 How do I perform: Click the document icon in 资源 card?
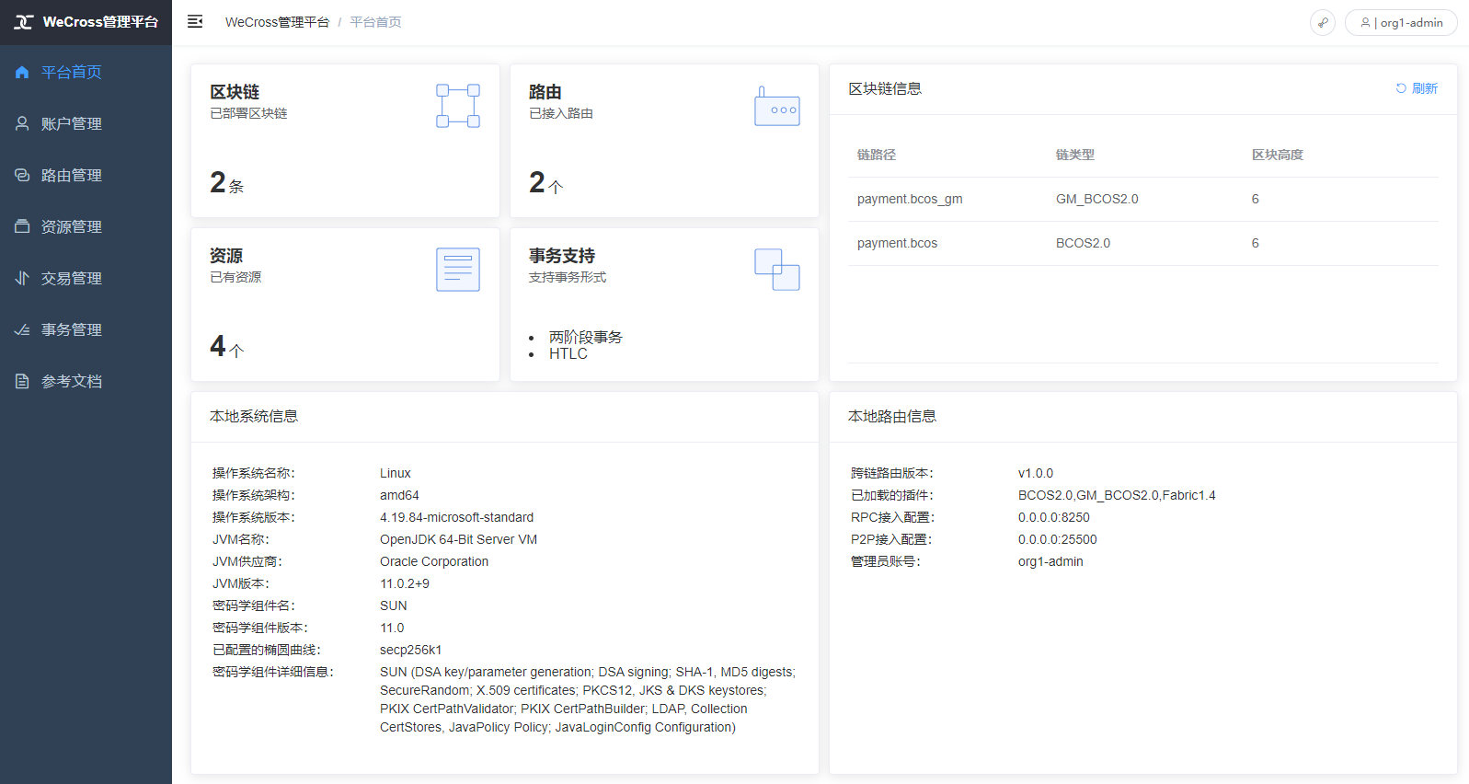[x=458, y=270]
